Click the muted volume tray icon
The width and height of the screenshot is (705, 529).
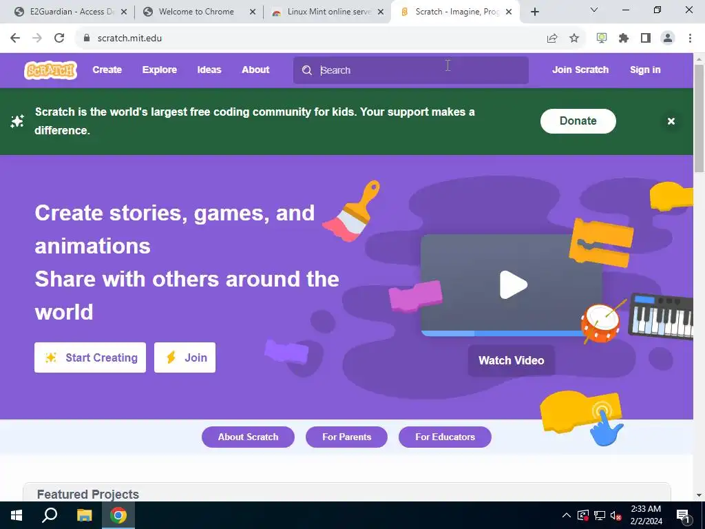pyautogui.click(x=615, y=515)
